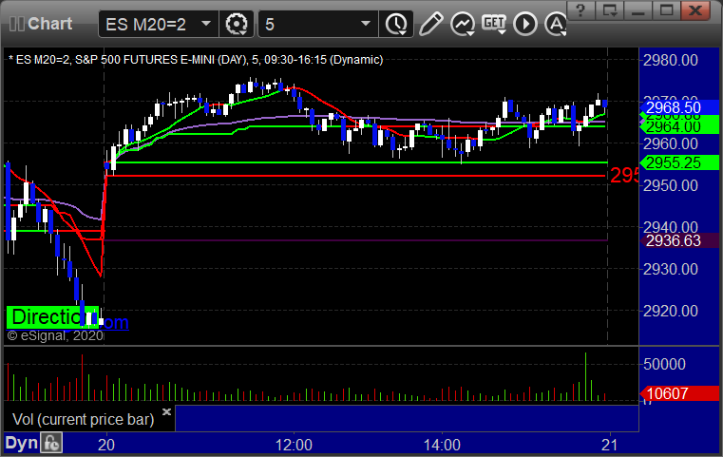Screen dimensions: 723x457
Task: Select the green 2964.00 price marker
Action: click(x=679, y=126)
